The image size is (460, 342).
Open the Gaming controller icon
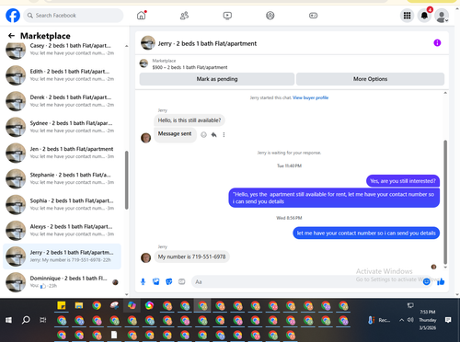tap(313, 16)
